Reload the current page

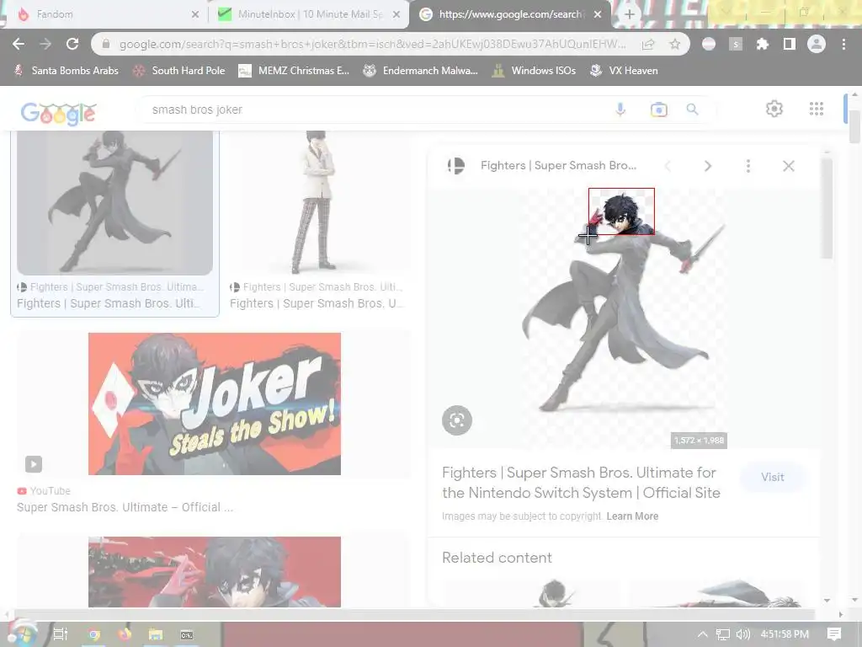click(72, 44)
